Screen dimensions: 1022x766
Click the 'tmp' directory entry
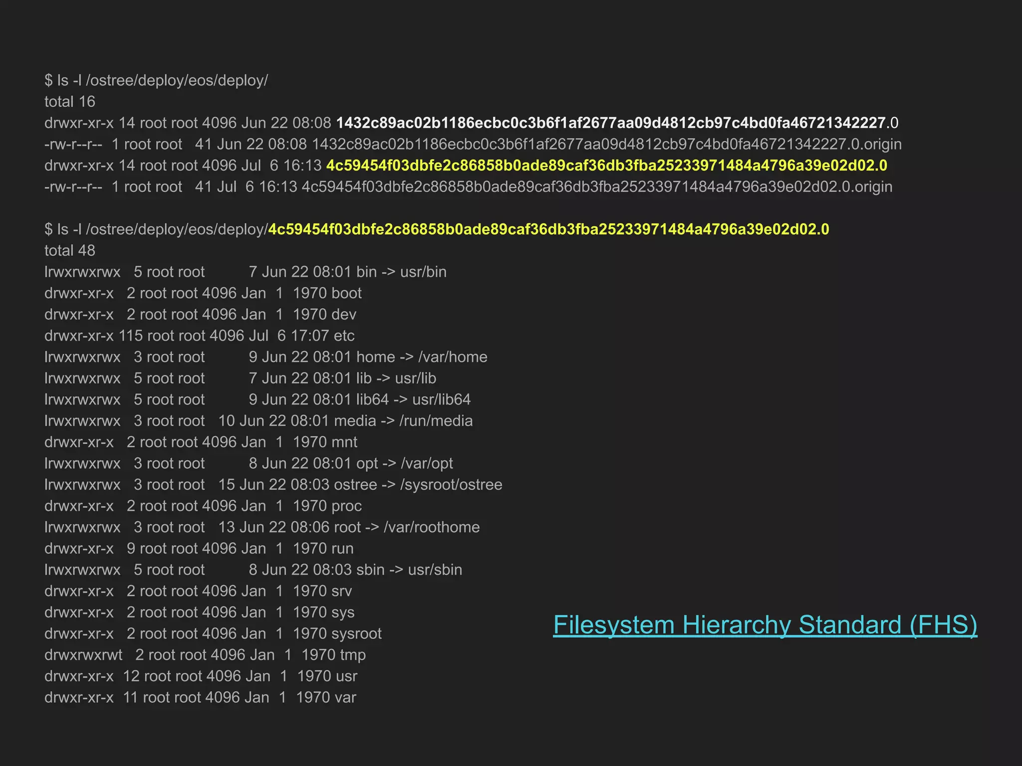[353, 655]
